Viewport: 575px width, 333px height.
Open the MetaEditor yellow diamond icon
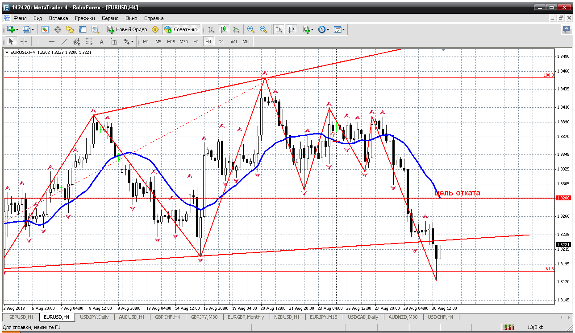point(155,29)
